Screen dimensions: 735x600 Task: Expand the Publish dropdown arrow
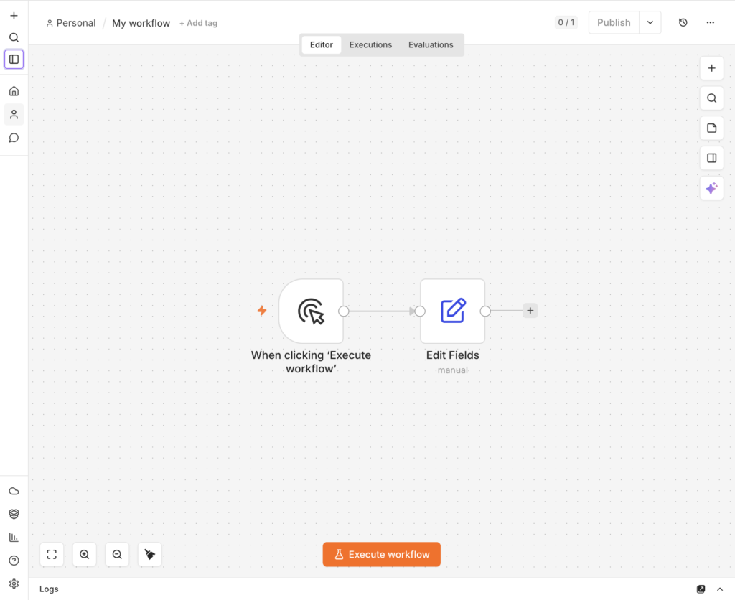[x=650, y=22]
